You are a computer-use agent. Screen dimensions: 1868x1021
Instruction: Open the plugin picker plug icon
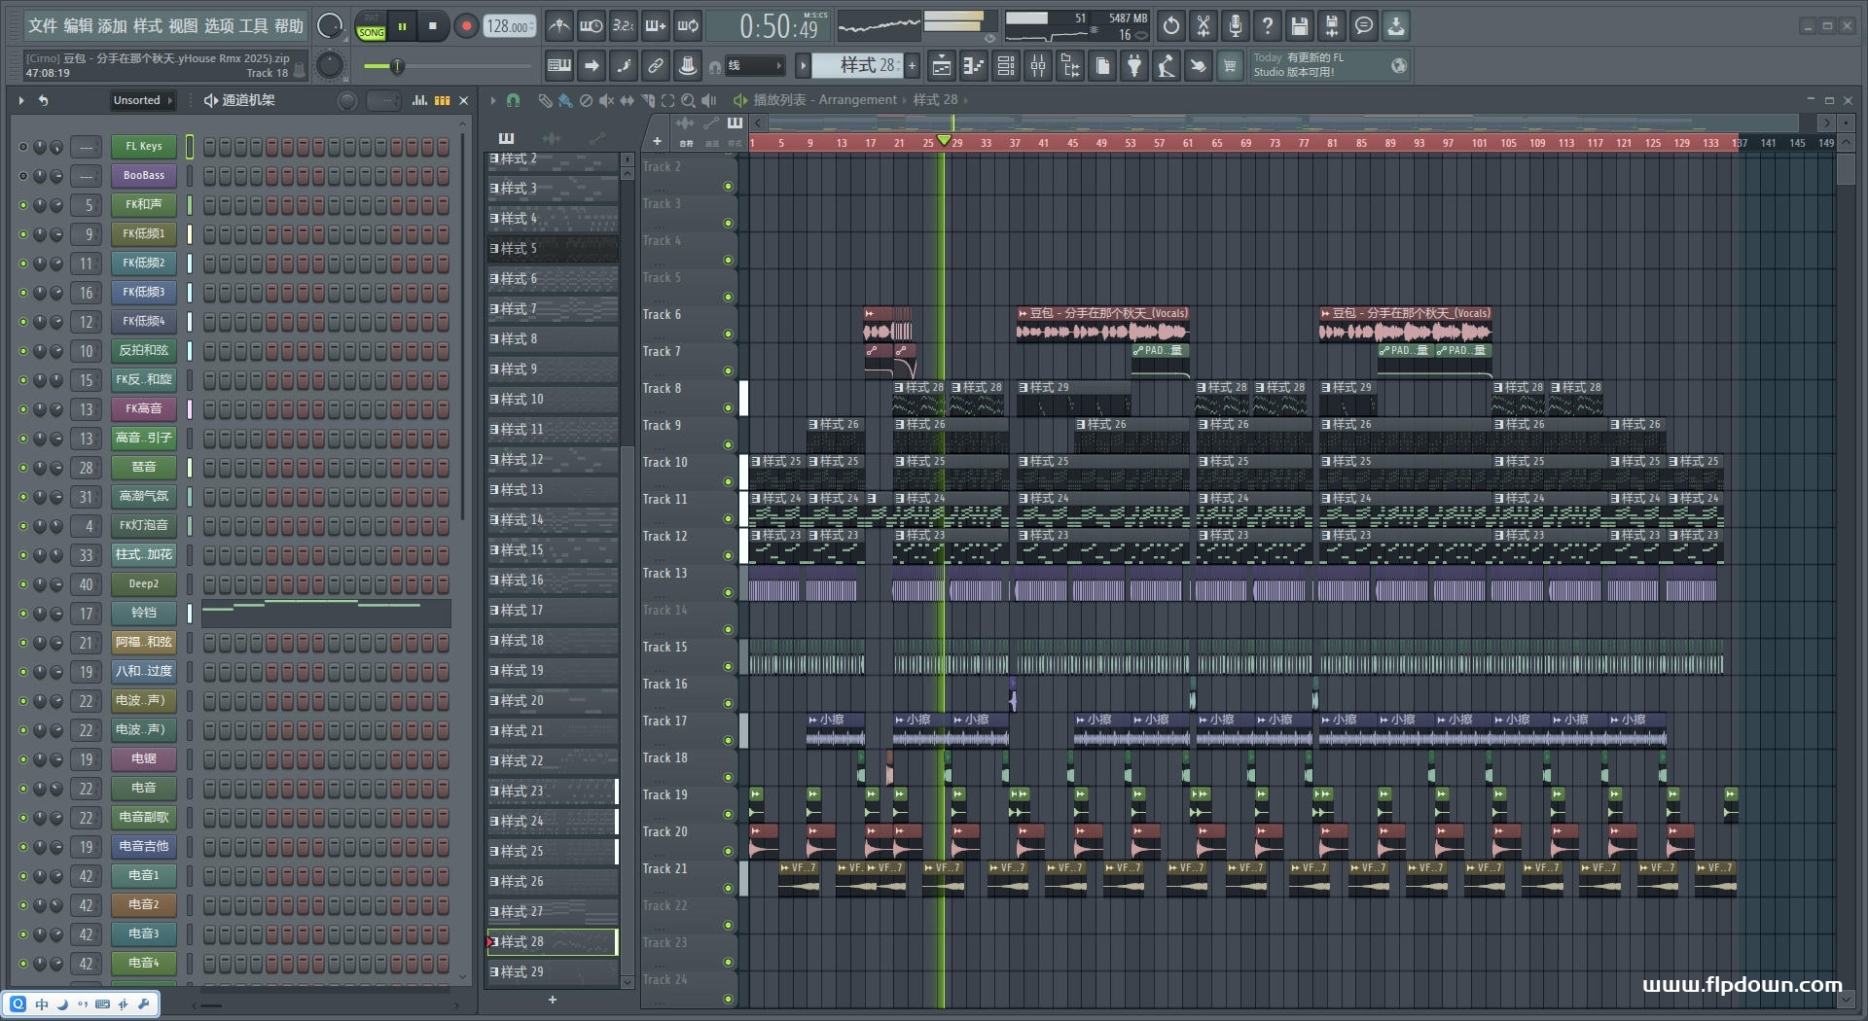click(1134, 66)
